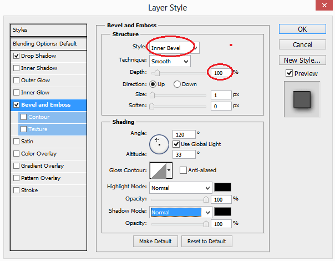Screen dimensions: 335x261
Task: Open the Gloss Contour picker arrow
Action: click(169, 170)
